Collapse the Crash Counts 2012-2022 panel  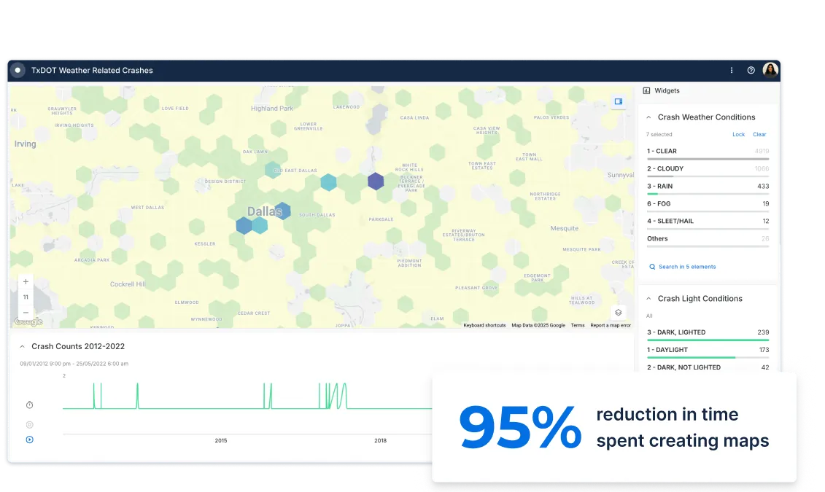[23, 347]
